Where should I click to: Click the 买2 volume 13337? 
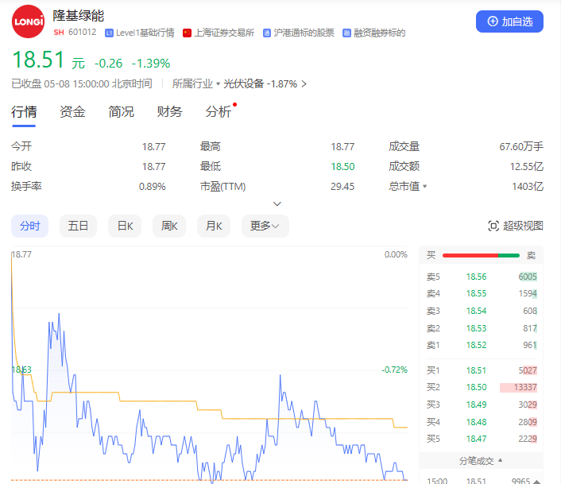point(525,387)
